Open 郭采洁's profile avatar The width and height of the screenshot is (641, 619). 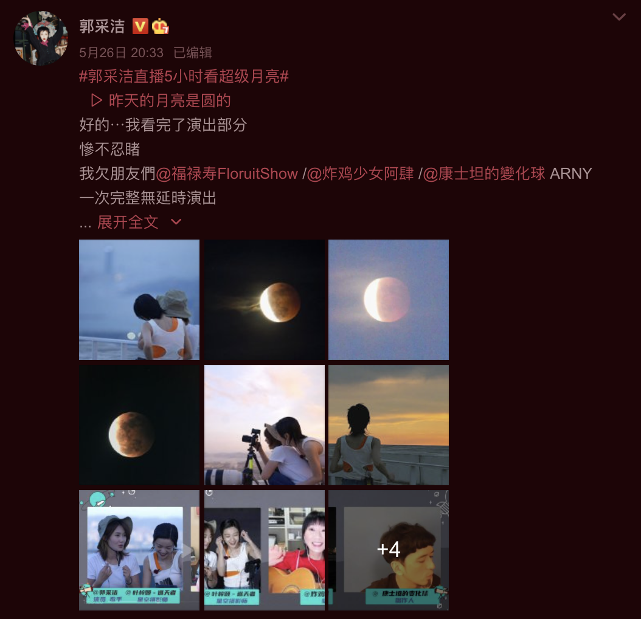pos(41,38)
